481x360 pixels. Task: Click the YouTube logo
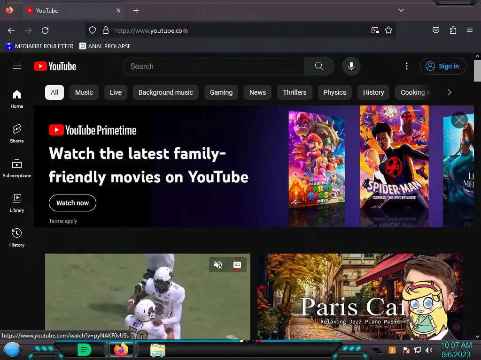[55, 66]
